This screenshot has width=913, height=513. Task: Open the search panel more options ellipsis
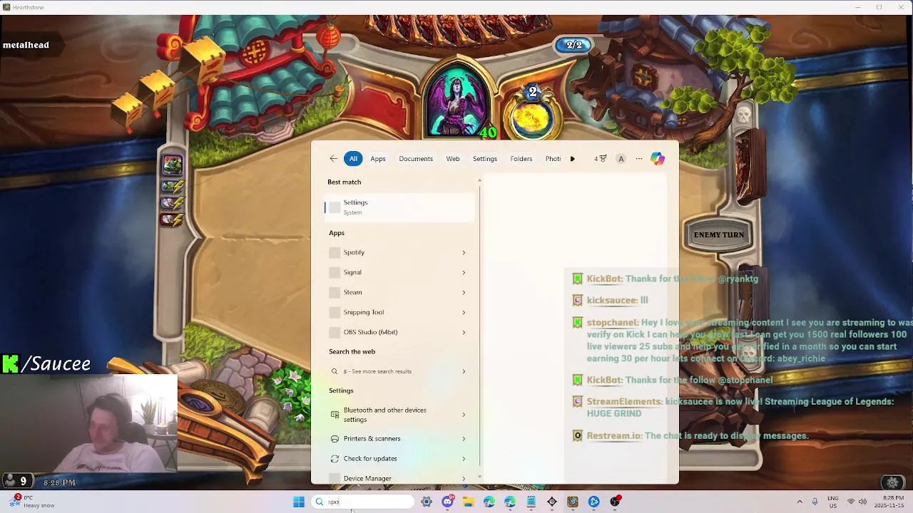tap(639, 159)
